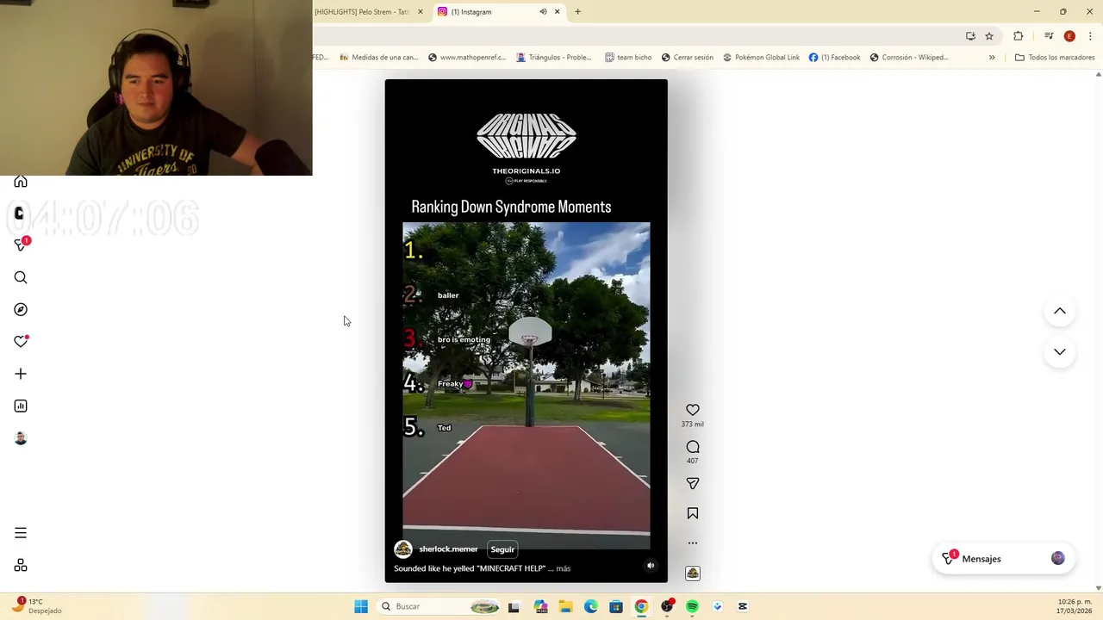The width and height of the screenshot is (1103, 620).
Task: Open Chrome extensions puzzle icon
Action: 1018,36
